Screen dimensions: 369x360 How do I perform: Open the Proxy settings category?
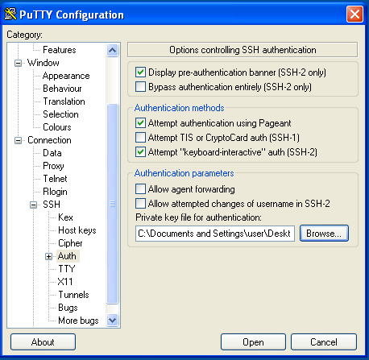[x=53, y=166]
